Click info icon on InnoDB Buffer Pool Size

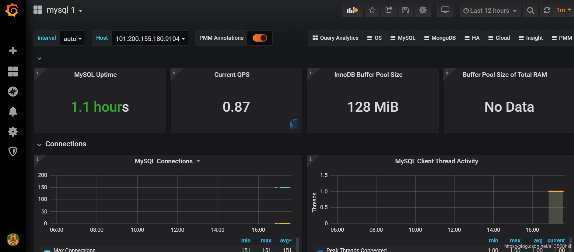tap(310, 73)
